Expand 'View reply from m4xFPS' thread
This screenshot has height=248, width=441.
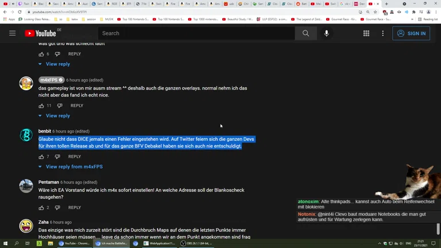tap(73, 167)
